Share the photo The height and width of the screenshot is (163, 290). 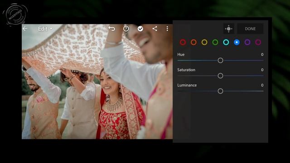pyautogui.click(x=155, y=29)
